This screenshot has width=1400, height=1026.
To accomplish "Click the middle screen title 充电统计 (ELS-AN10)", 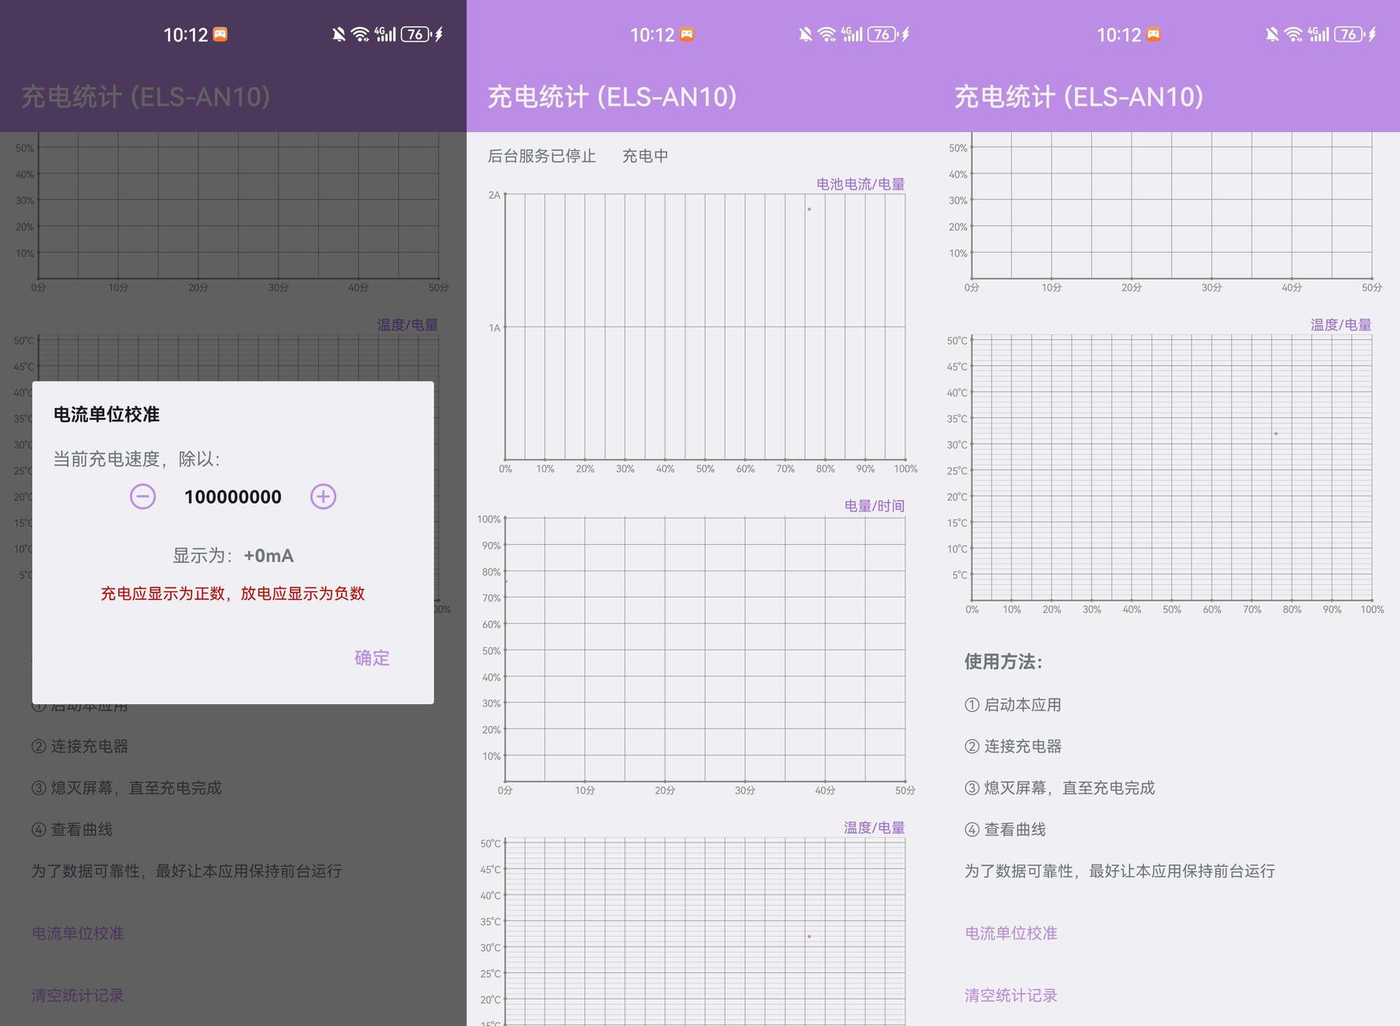I will (x=612, y=97).
